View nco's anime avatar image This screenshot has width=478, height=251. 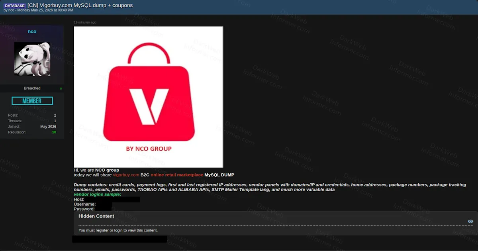(32, 59)
